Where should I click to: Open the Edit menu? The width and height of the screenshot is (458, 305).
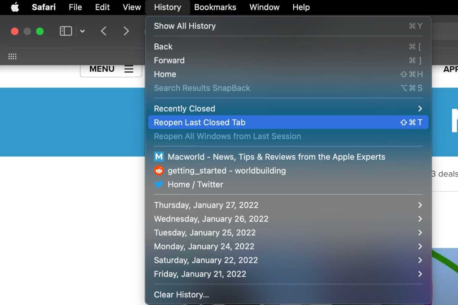coord(102,7)
